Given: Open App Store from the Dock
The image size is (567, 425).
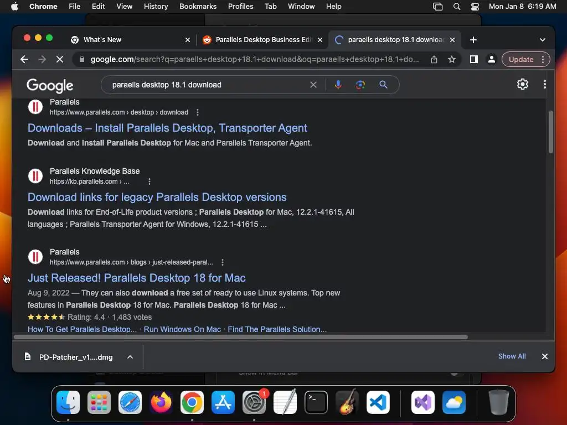Looking at the screenshot, I should [223, 402].
